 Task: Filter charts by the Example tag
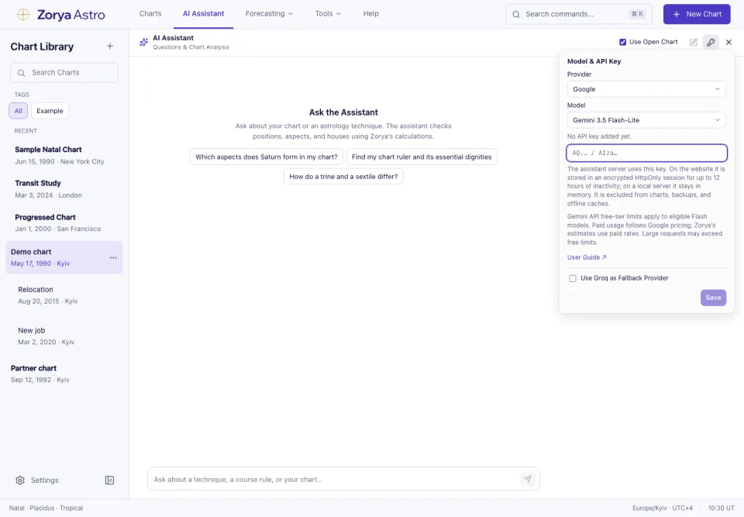(50, 111)
